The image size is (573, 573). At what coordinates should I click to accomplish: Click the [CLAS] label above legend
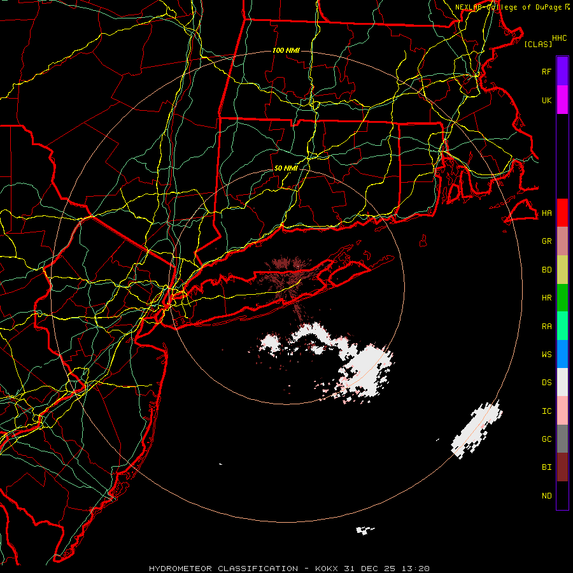538,44
